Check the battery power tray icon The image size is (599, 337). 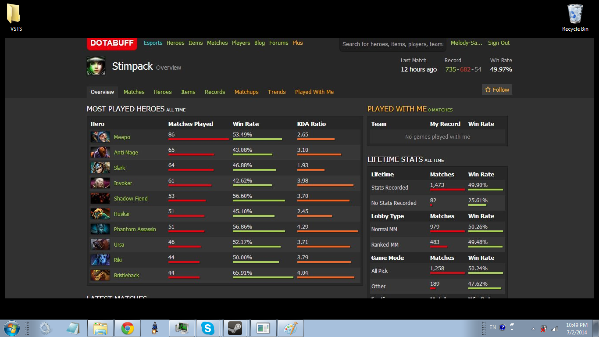pyautogui.click(x=544, y=328)
